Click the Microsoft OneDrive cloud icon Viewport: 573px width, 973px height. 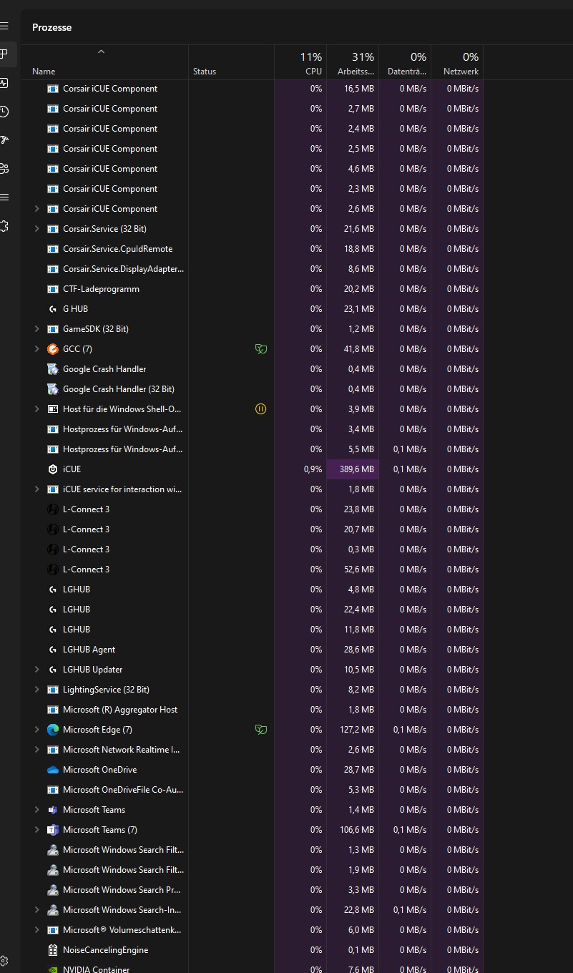(52, 770)
